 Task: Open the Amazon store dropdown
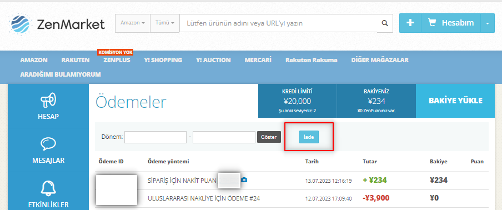[x=133, y=23]
